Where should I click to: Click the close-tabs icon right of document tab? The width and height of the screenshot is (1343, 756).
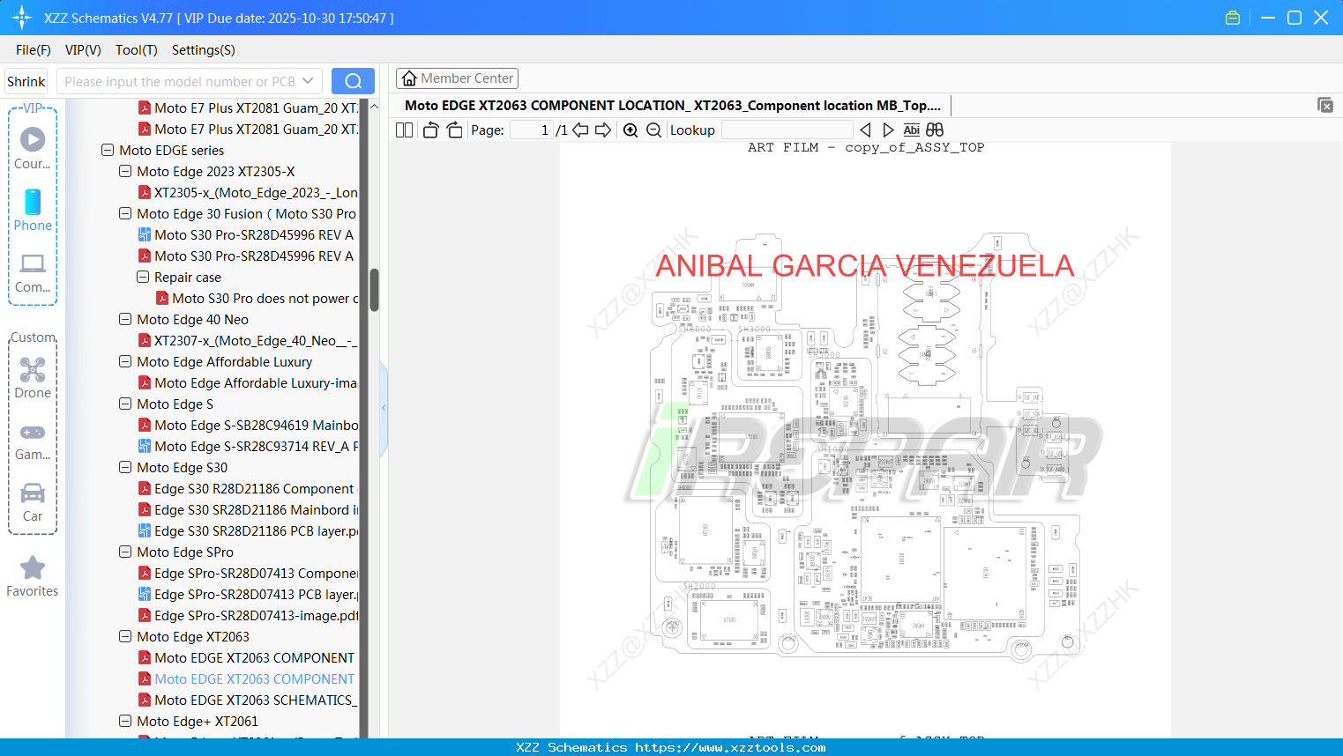pos(1325,105)
